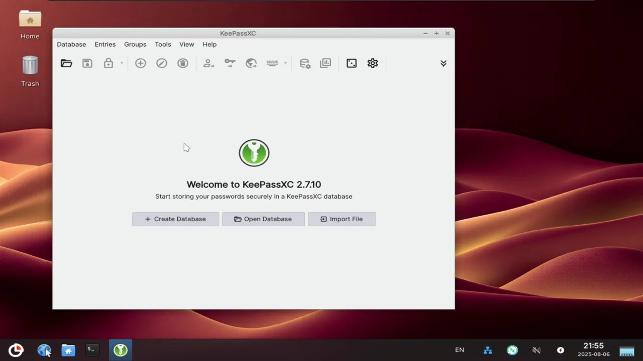
Task: Click the Create Database button
Action: (175, 219)
